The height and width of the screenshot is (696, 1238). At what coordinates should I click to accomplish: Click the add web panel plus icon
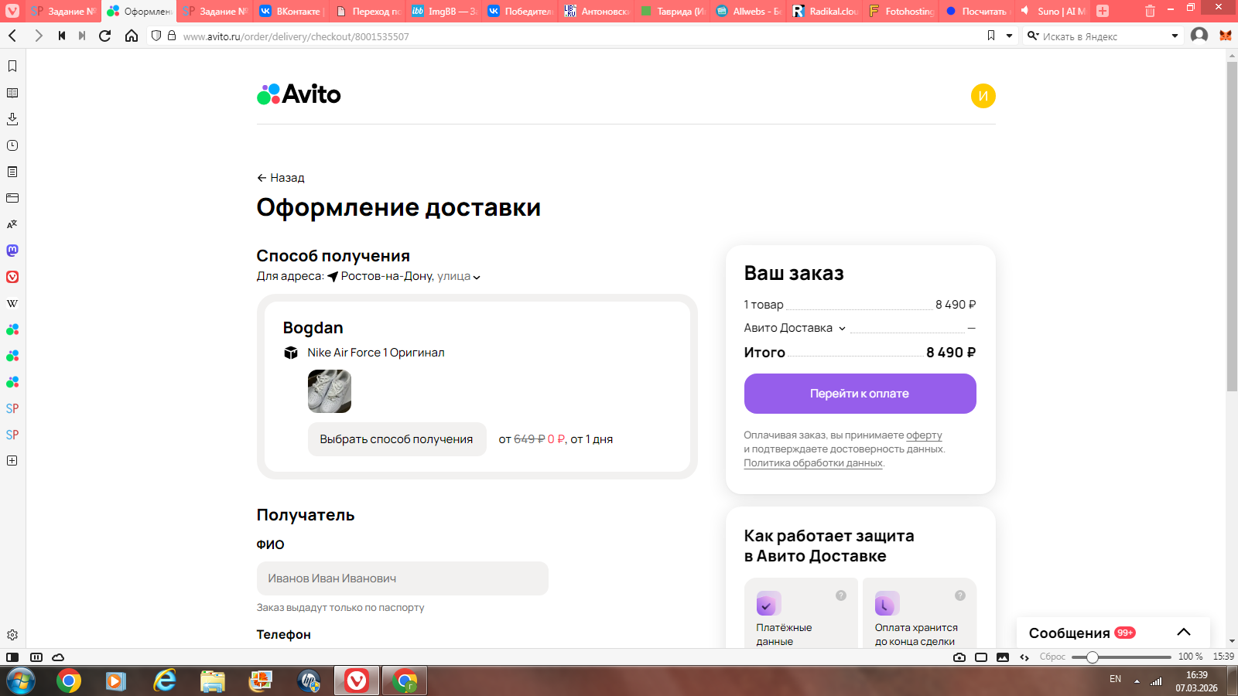[x=12, y=460]
